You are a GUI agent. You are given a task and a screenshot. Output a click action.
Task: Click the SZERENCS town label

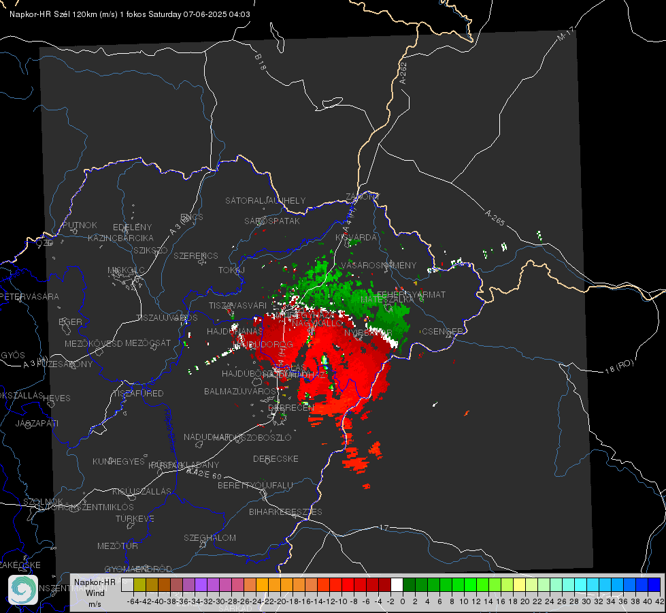(196, 255)
